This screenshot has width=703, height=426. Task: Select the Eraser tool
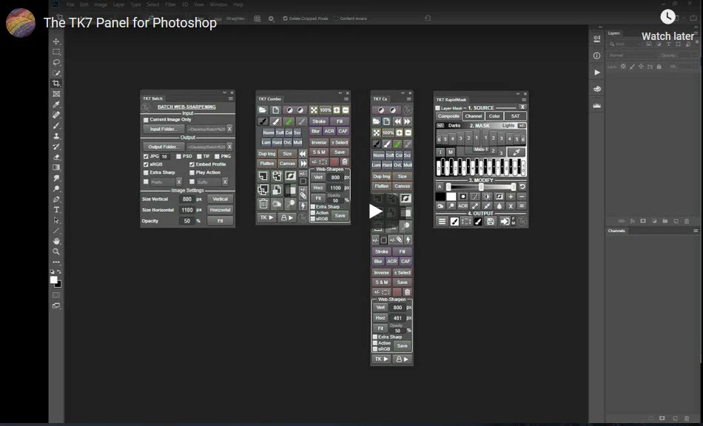(x=56, y=157)
